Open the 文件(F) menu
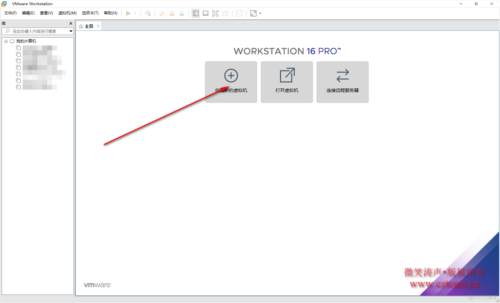 10,13
